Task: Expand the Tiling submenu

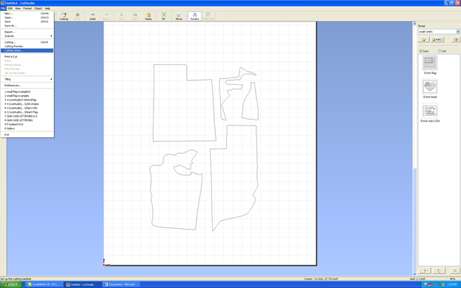Action: [x=27, y=79]
